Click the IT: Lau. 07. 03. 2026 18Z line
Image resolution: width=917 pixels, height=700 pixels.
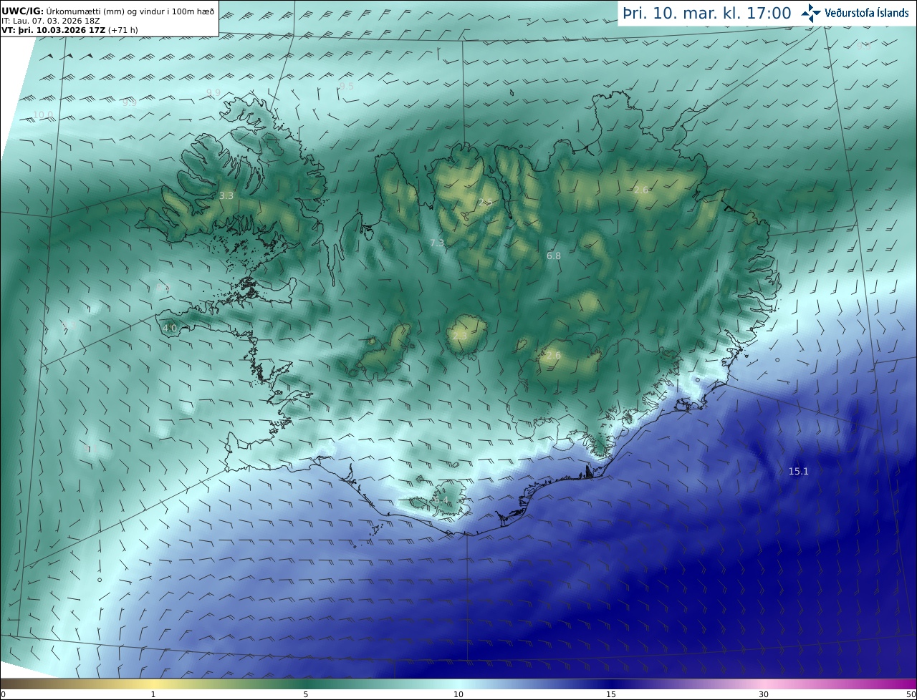click(51, 21)
